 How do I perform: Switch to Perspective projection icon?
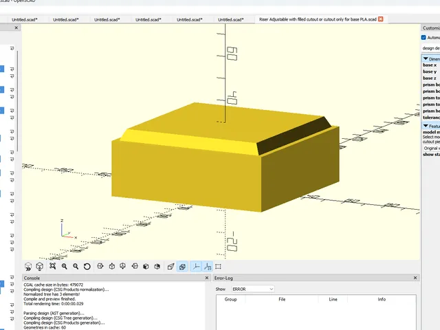170,266
